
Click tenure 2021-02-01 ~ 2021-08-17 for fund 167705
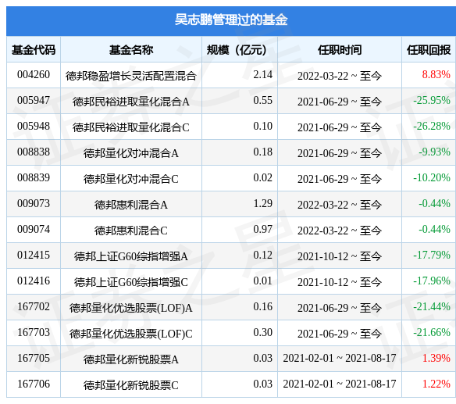(340, 359)
